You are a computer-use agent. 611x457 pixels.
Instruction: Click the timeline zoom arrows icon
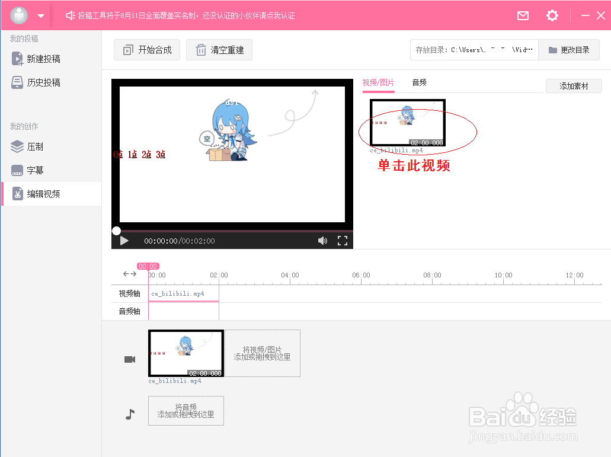click(130, 274)
